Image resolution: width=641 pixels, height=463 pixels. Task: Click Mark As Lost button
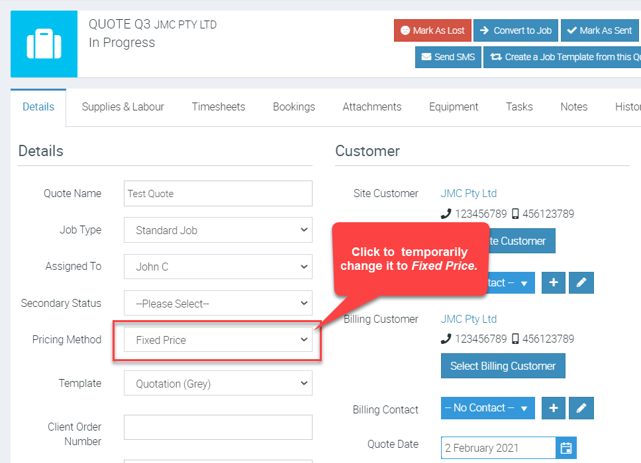432,30
